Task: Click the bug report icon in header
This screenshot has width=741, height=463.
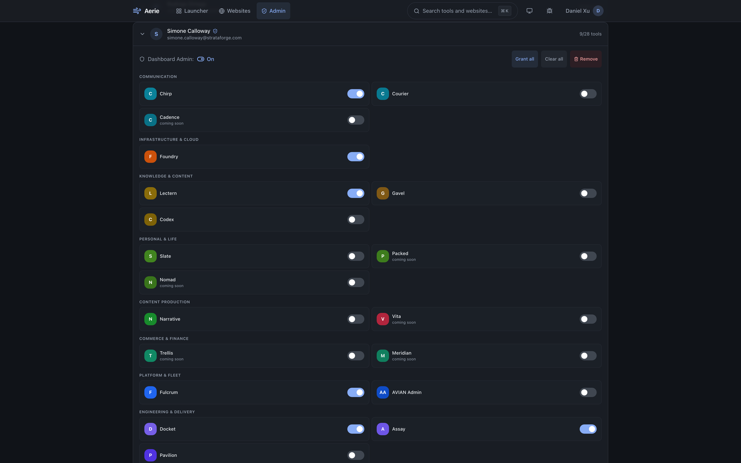Action: (x=550, y=11)
